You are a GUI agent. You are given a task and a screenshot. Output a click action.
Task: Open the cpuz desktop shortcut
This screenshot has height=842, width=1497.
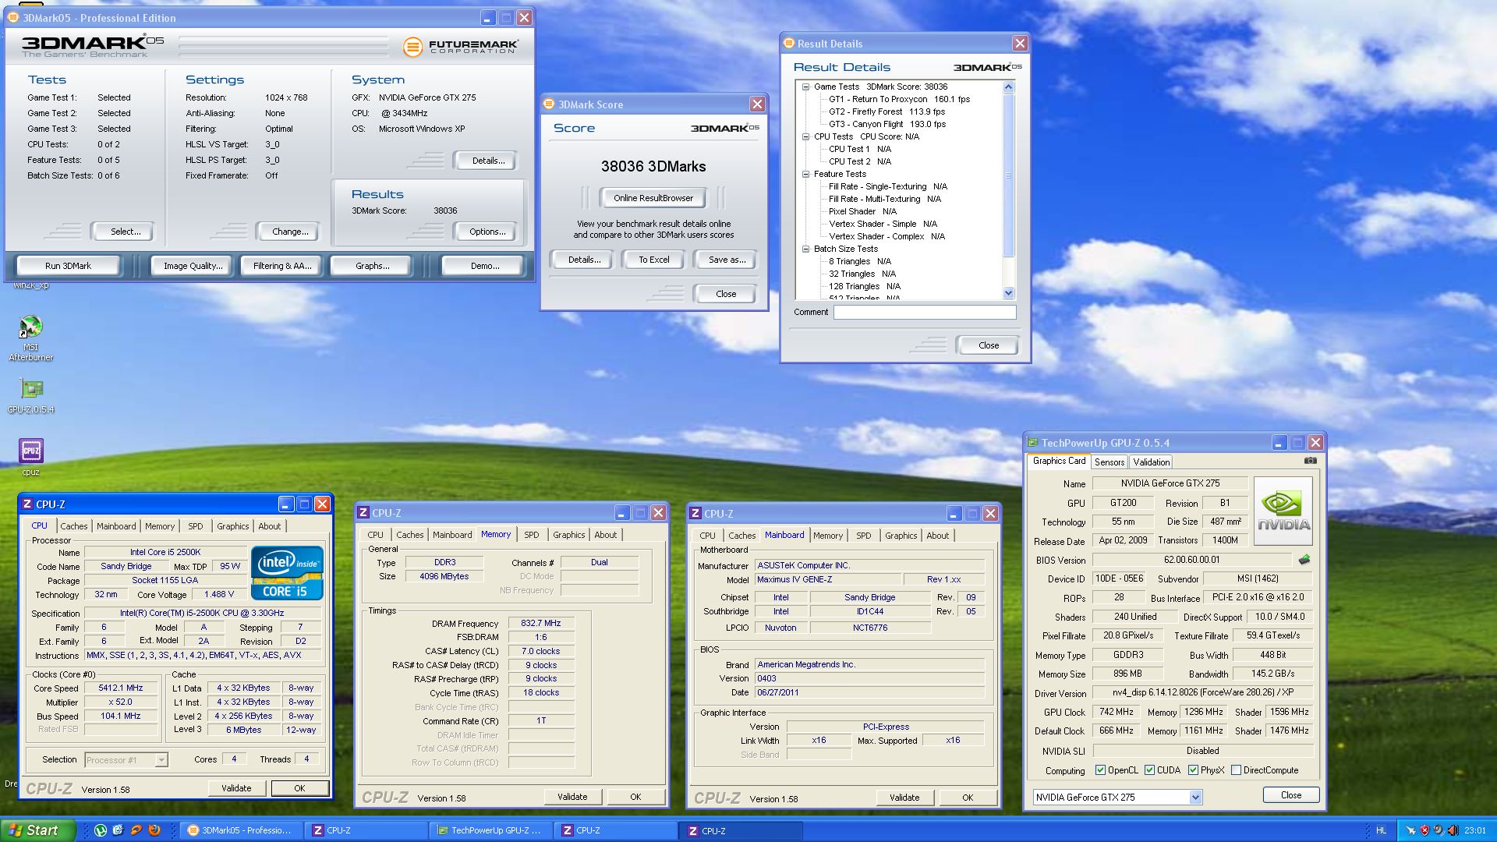click(x=30, y=451)
